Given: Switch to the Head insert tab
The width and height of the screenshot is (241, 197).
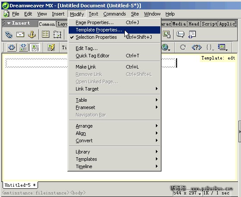Looking at the screenshot, I should (194, 24).
